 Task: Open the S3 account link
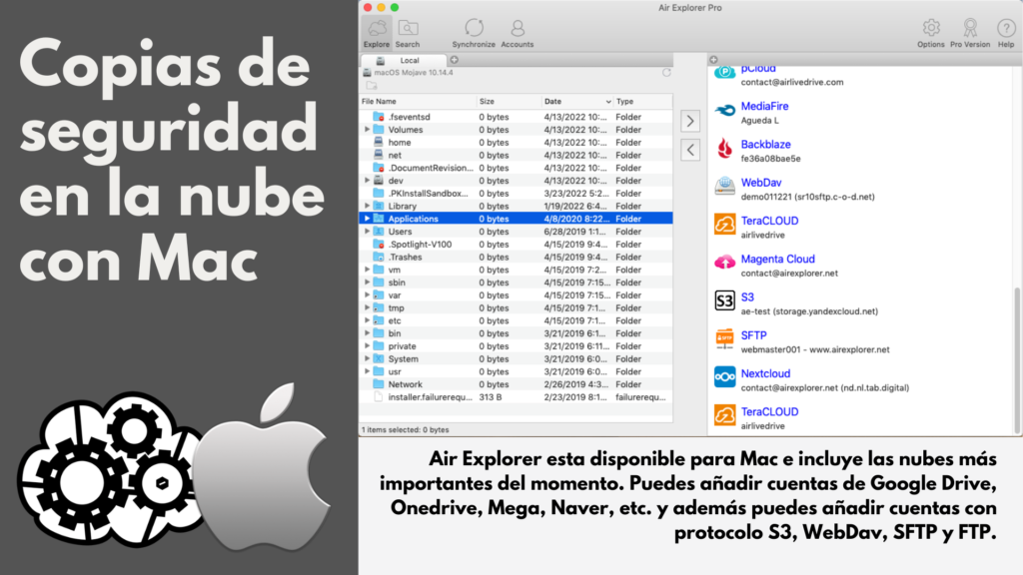pos(747,297)
